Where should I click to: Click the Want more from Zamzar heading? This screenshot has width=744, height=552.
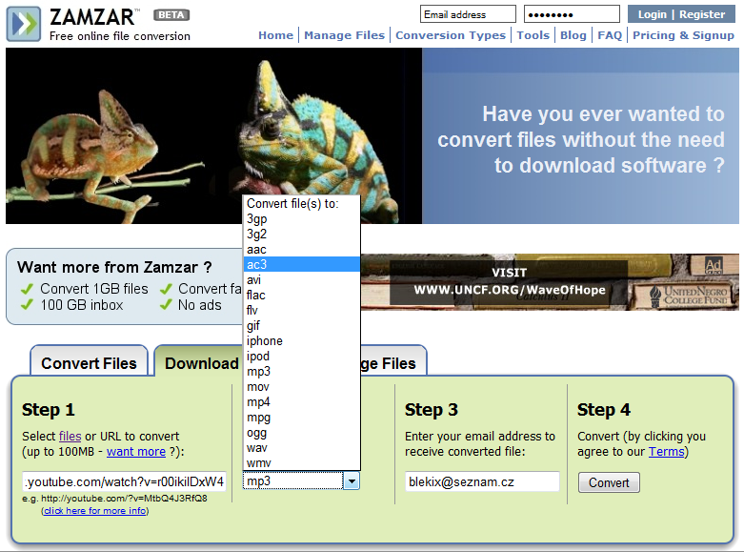[114, 267]
